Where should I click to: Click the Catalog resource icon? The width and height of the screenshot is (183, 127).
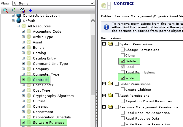coord(29,53)
